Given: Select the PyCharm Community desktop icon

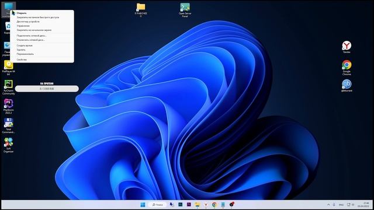Looking at the screenshot, I should point(8,87).
